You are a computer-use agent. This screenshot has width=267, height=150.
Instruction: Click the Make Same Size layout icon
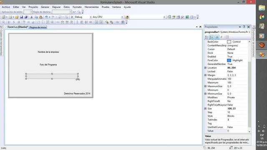click(48, 22)
